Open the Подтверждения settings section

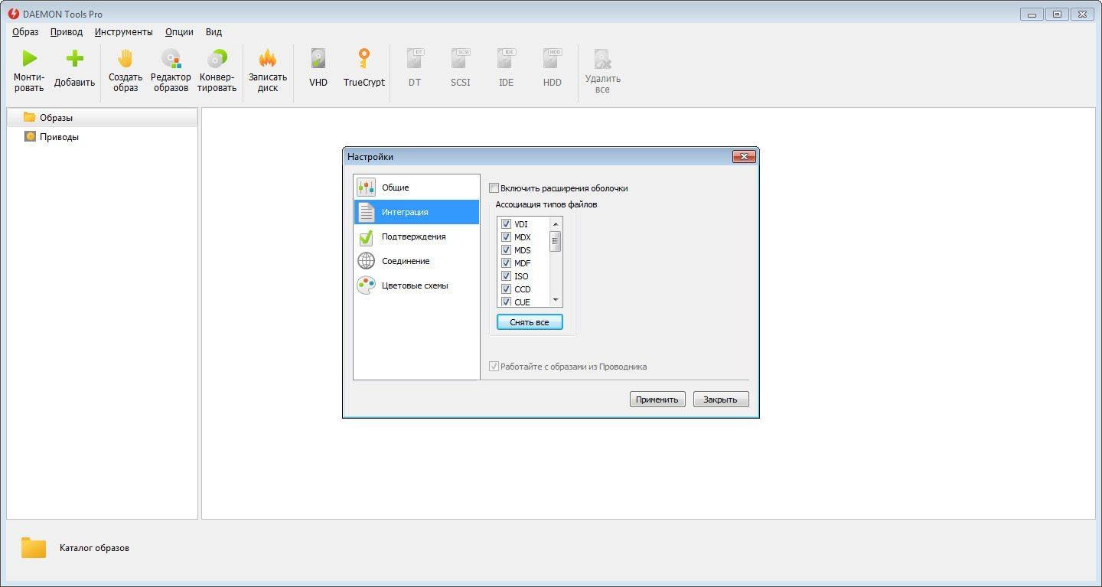click(x=416, y=236)
